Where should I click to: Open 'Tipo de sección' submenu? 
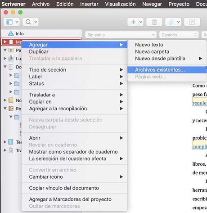[x=75, y=70]
